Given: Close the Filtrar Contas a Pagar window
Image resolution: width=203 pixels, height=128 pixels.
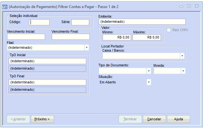Looking at the screenshot, I should coord(197,6).
